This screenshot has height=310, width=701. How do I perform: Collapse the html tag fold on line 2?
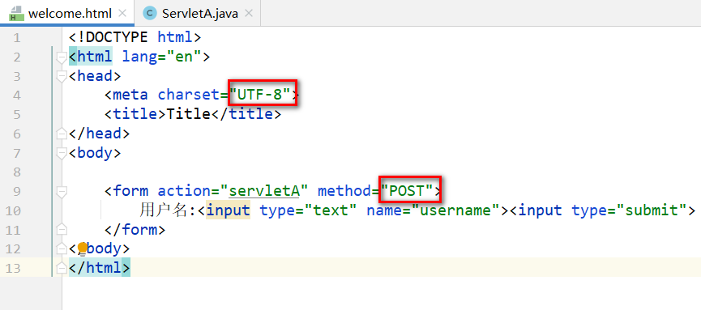pyautogui.click(x=62, y=57)
